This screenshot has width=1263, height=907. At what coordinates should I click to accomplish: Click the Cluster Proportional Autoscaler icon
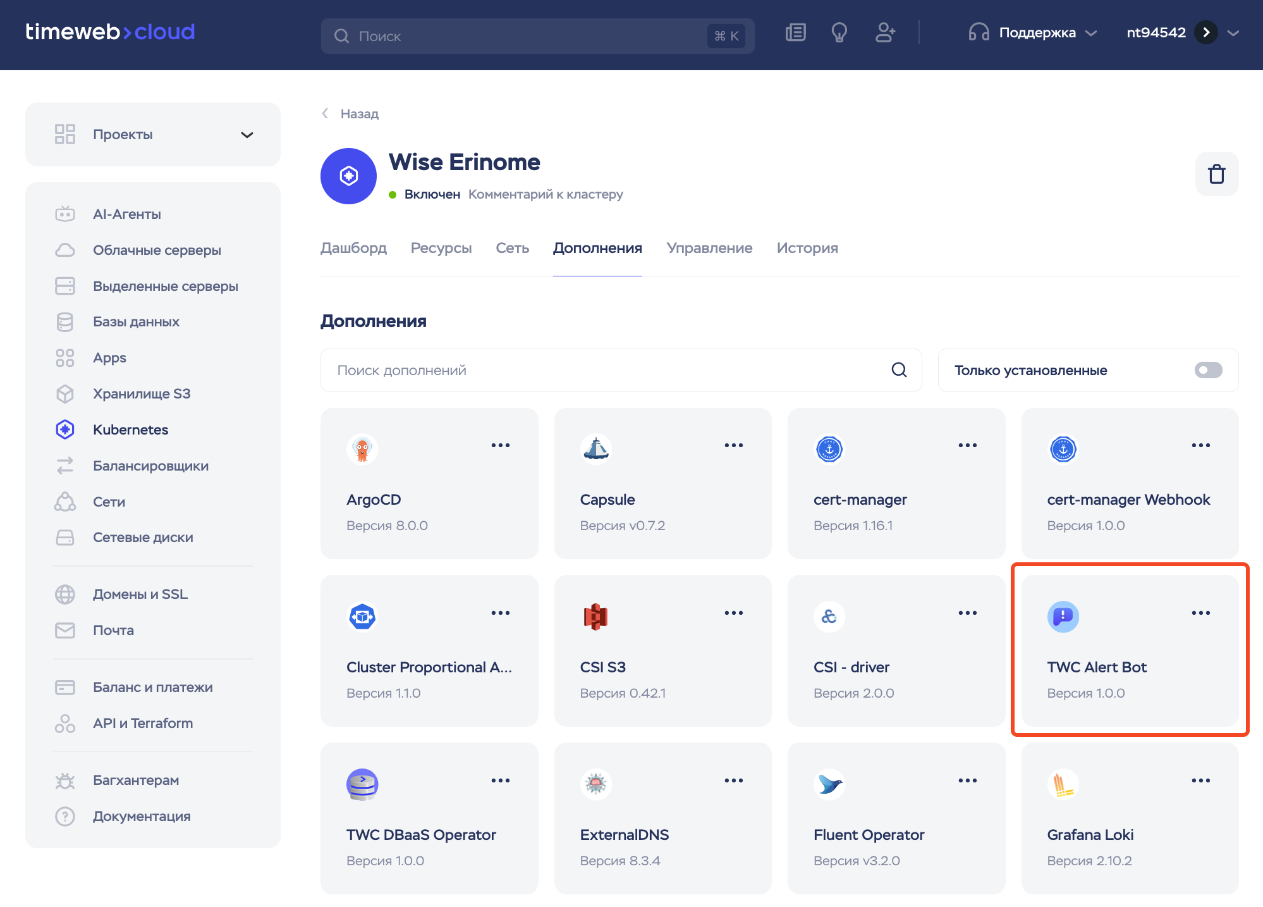362,617
